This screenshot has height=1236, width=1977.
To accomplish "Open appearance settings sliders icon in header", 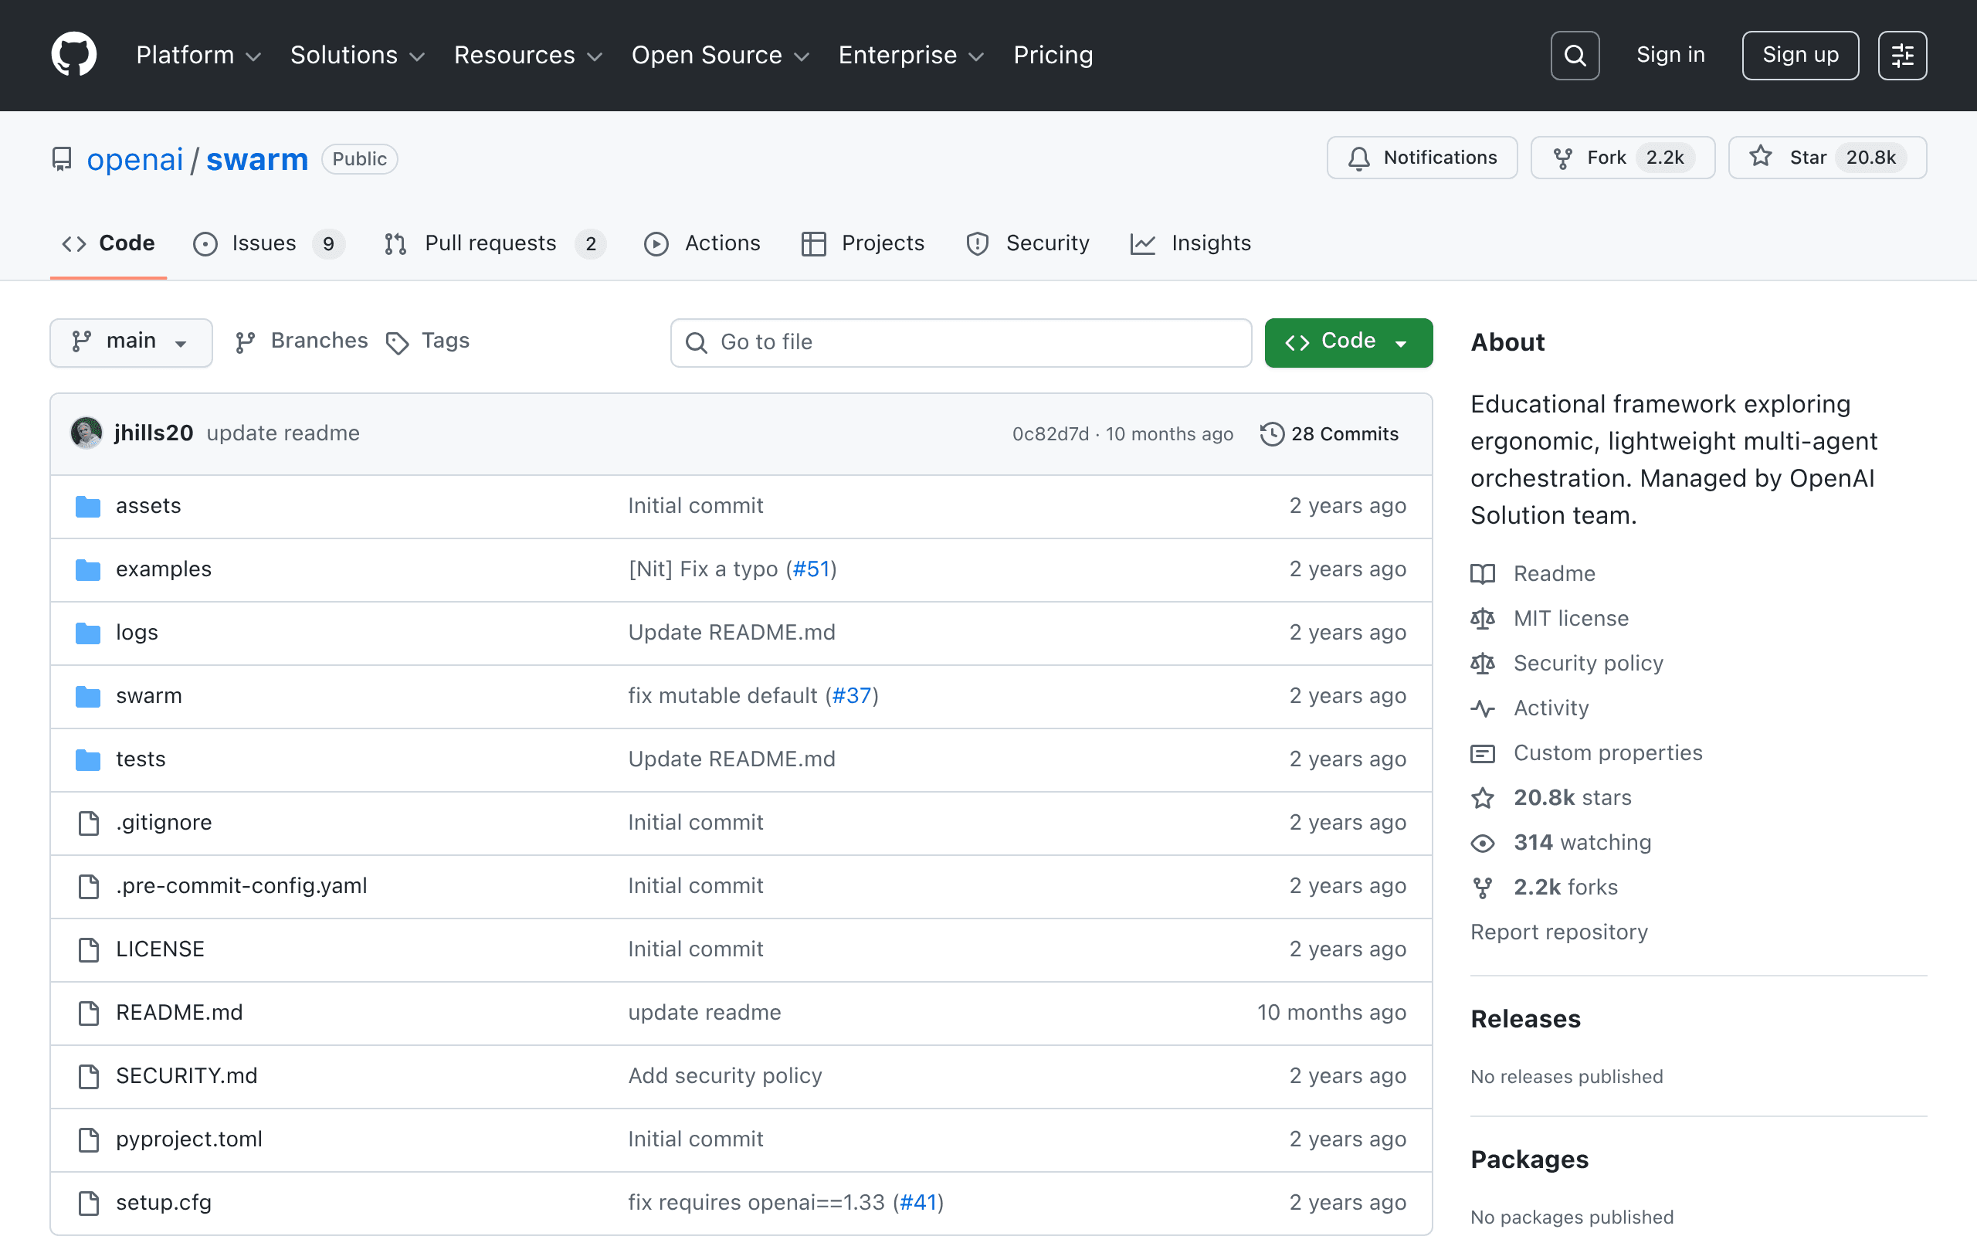I will [x=1902, y=55].
